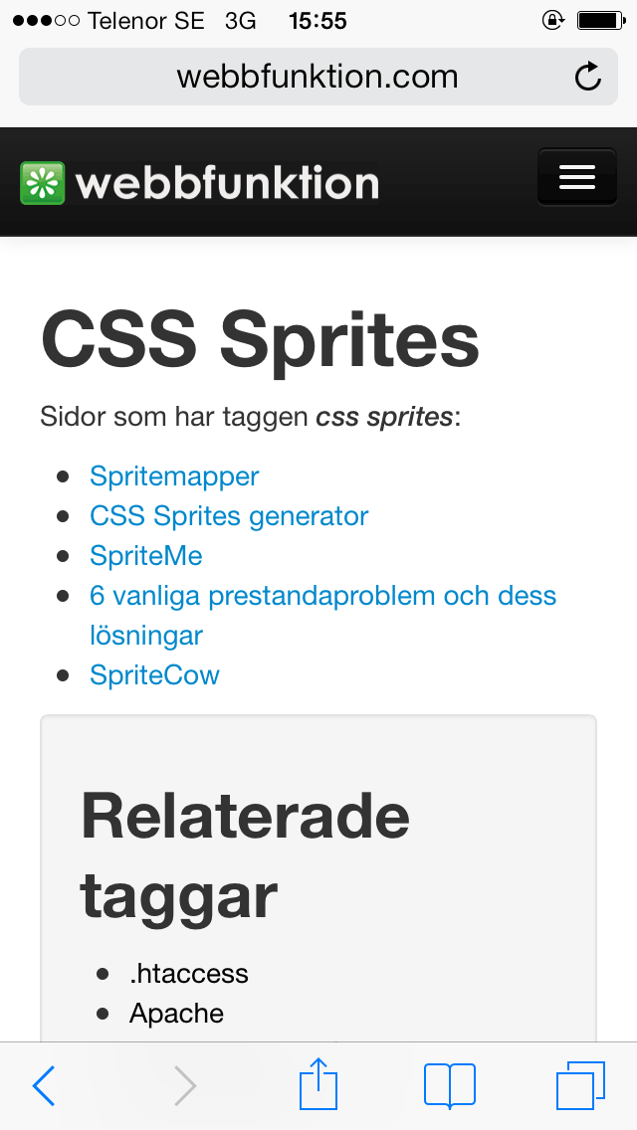Screen dimensions: 637x1130
Task: Tap the CSS Sprites page heading
Action: [x=260, y=339]
